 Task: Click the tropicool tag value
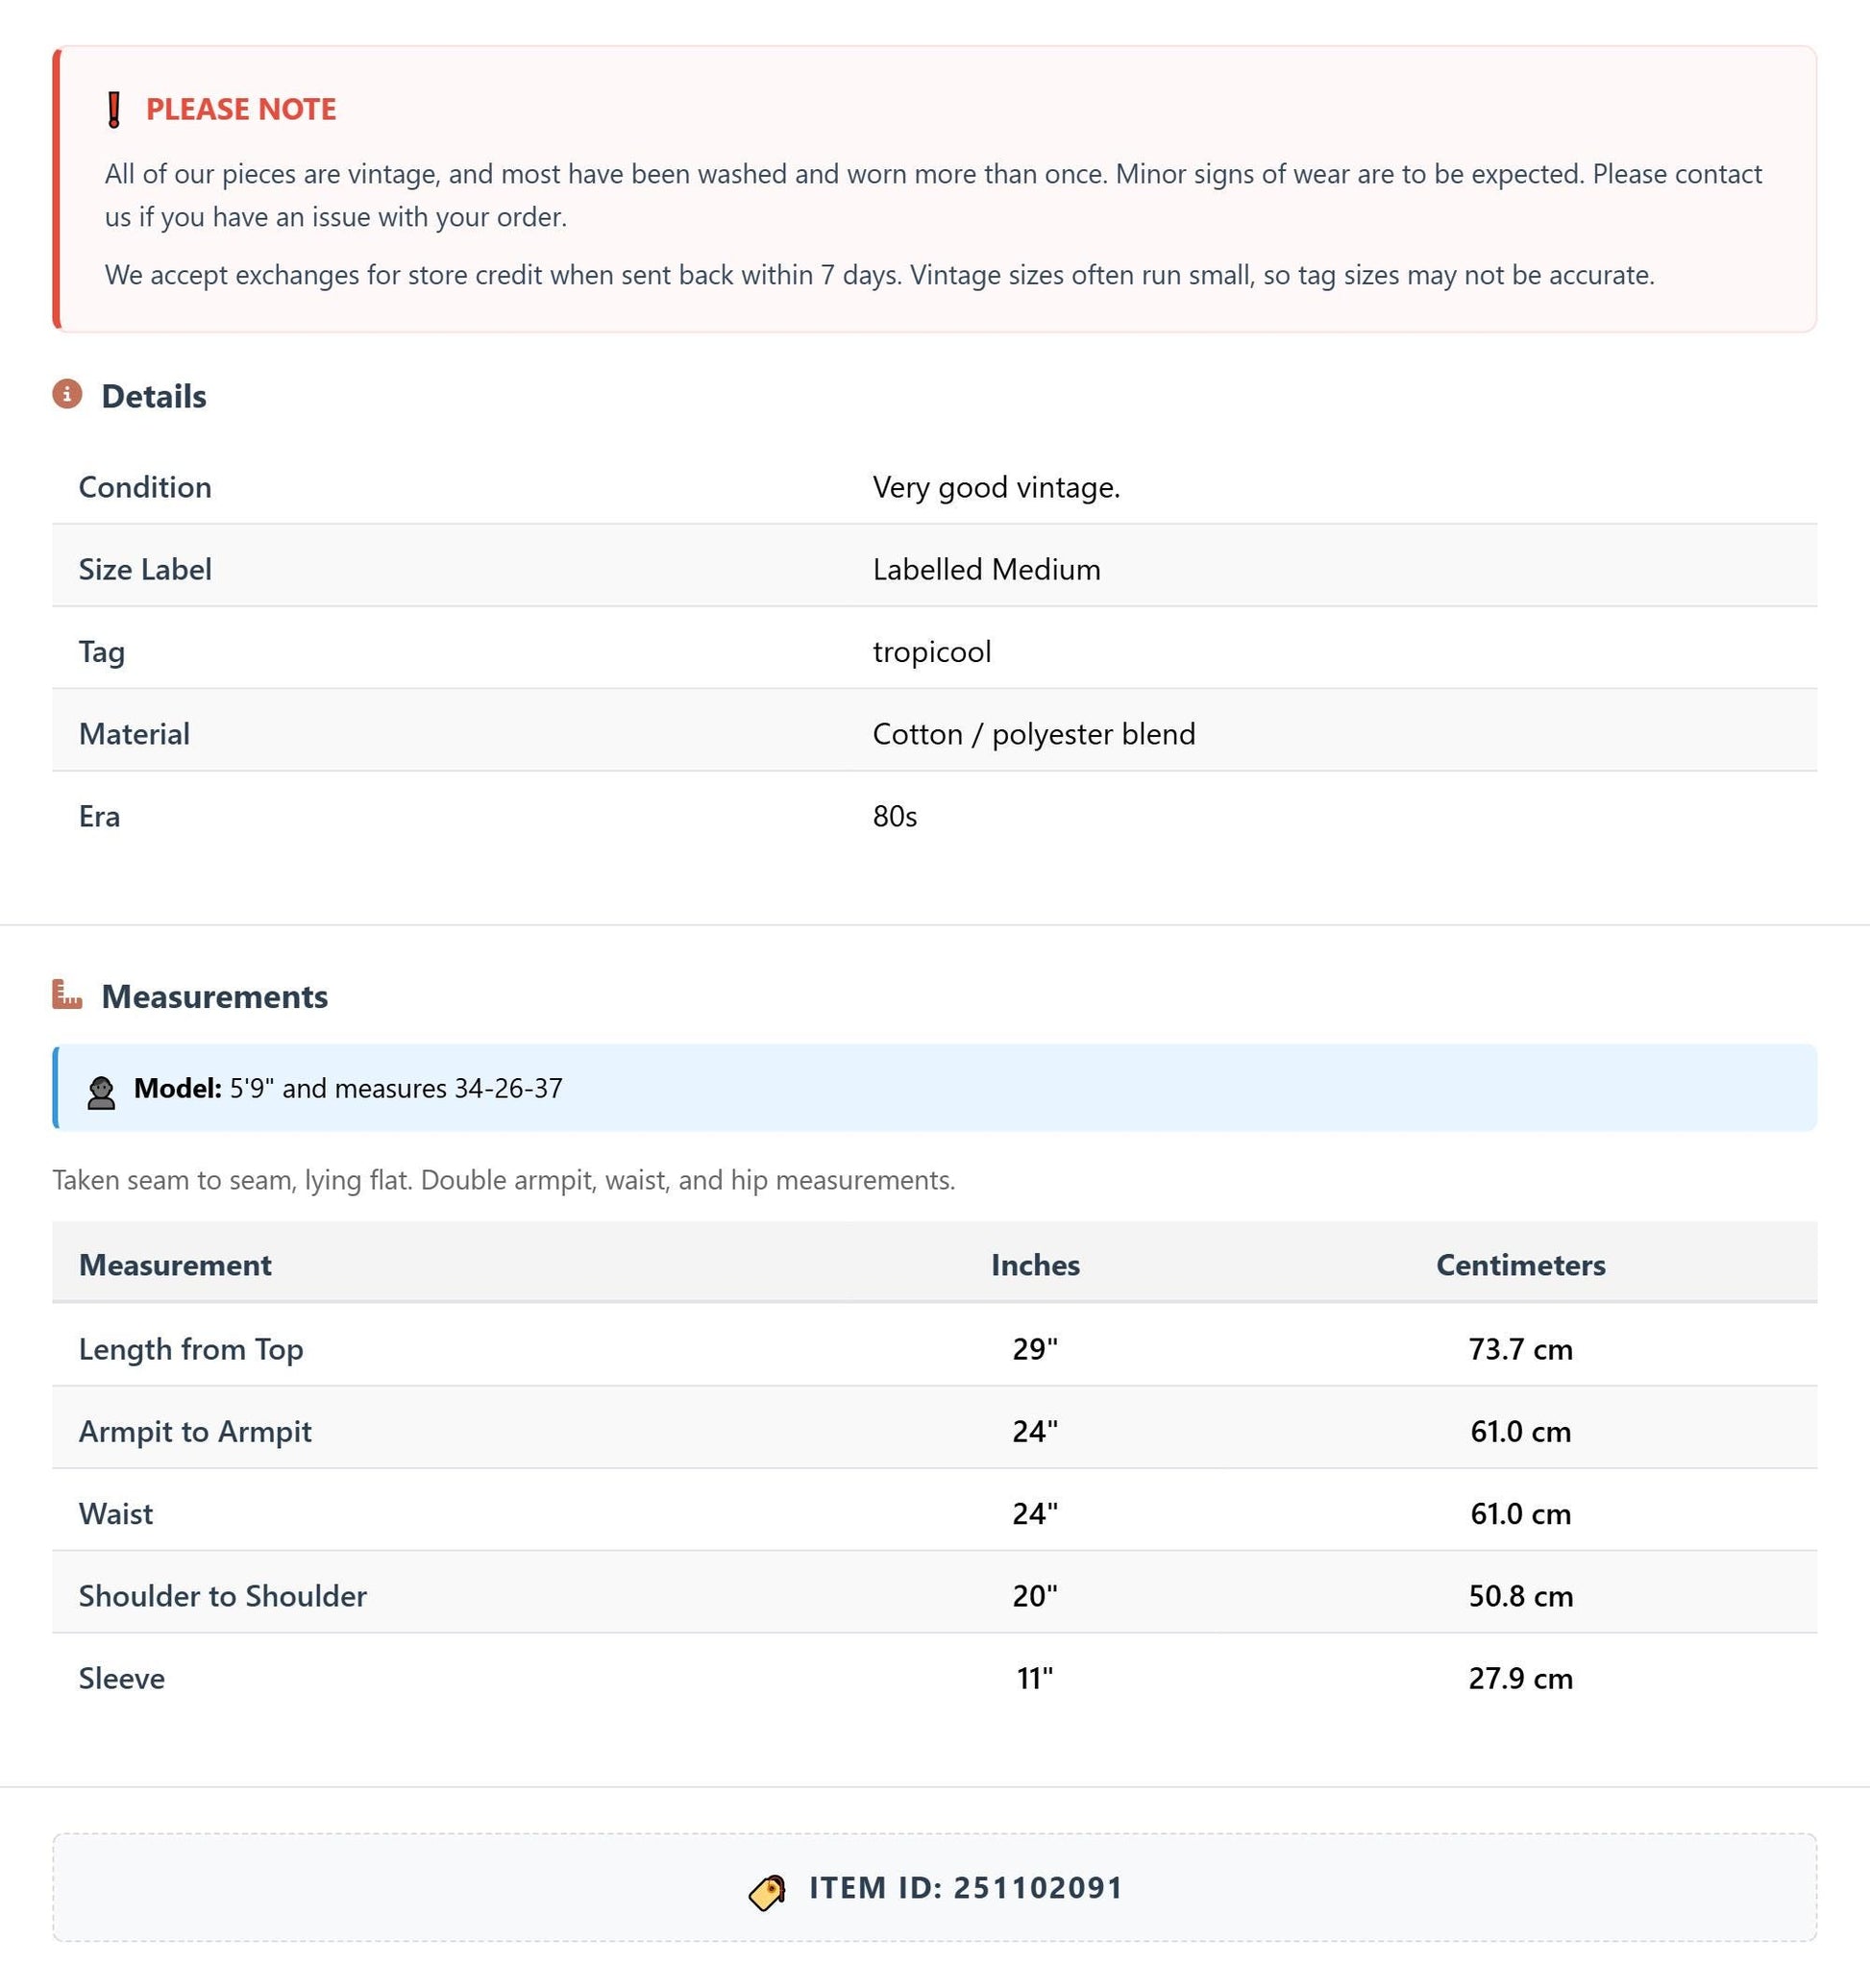point(932,652)
